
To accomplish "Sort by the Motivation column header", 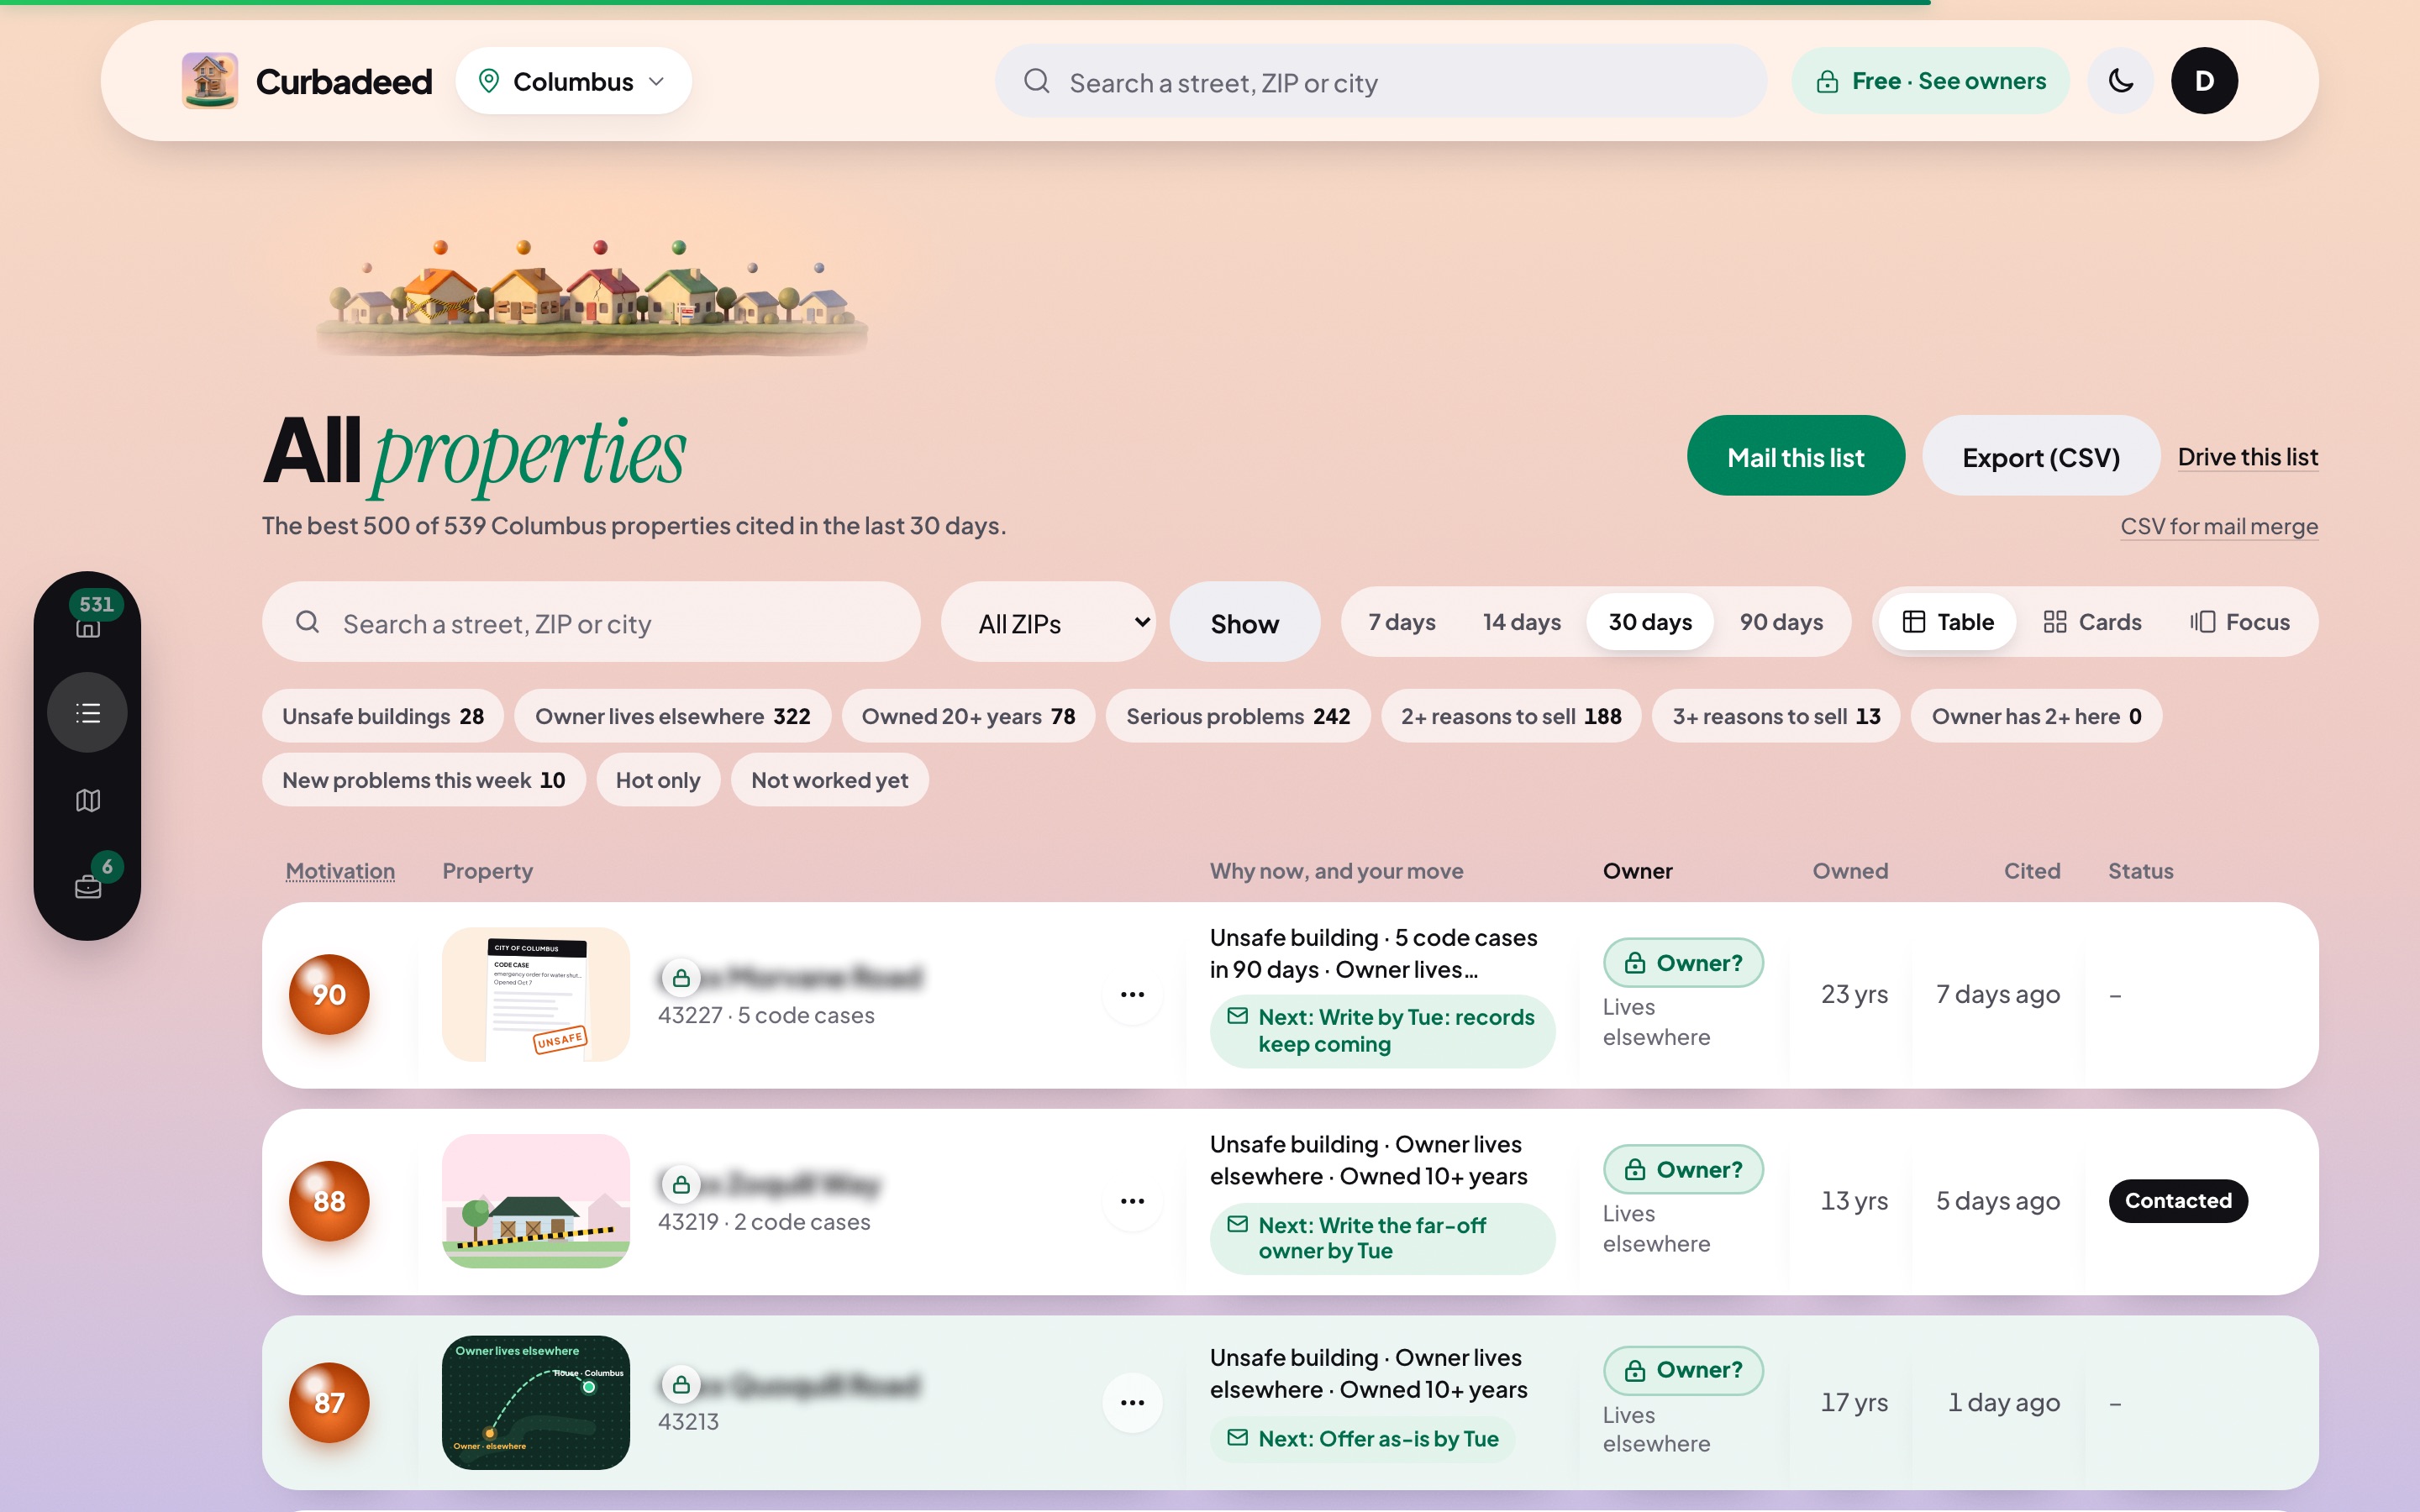I will coord(340,871).
